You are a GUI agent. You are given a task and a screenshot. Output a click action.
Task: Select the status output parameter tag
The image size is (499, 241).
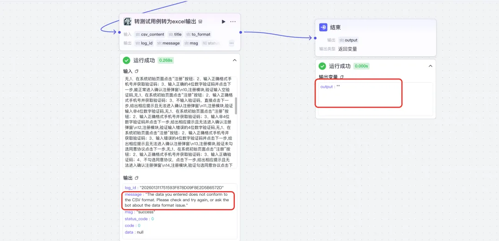(x=211, y=43)
